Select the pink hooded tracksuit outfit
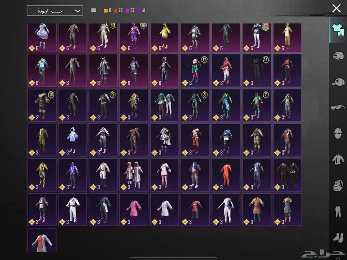347x260 pixels. 226,70
